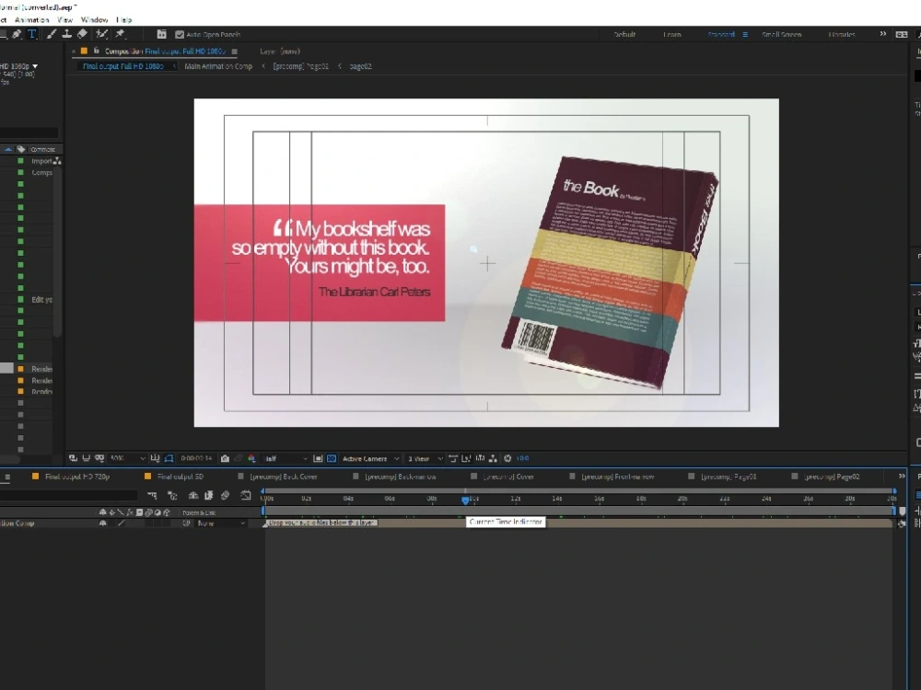Click the Comp Flowchart icon in viewer footer
The width and height of the screenshot is (921, 690).
(x=493, y=458)
